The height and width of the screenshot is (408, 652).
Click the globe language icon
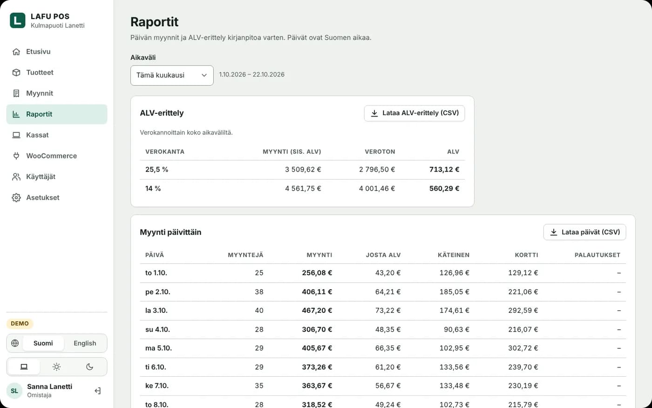[15, 343]
